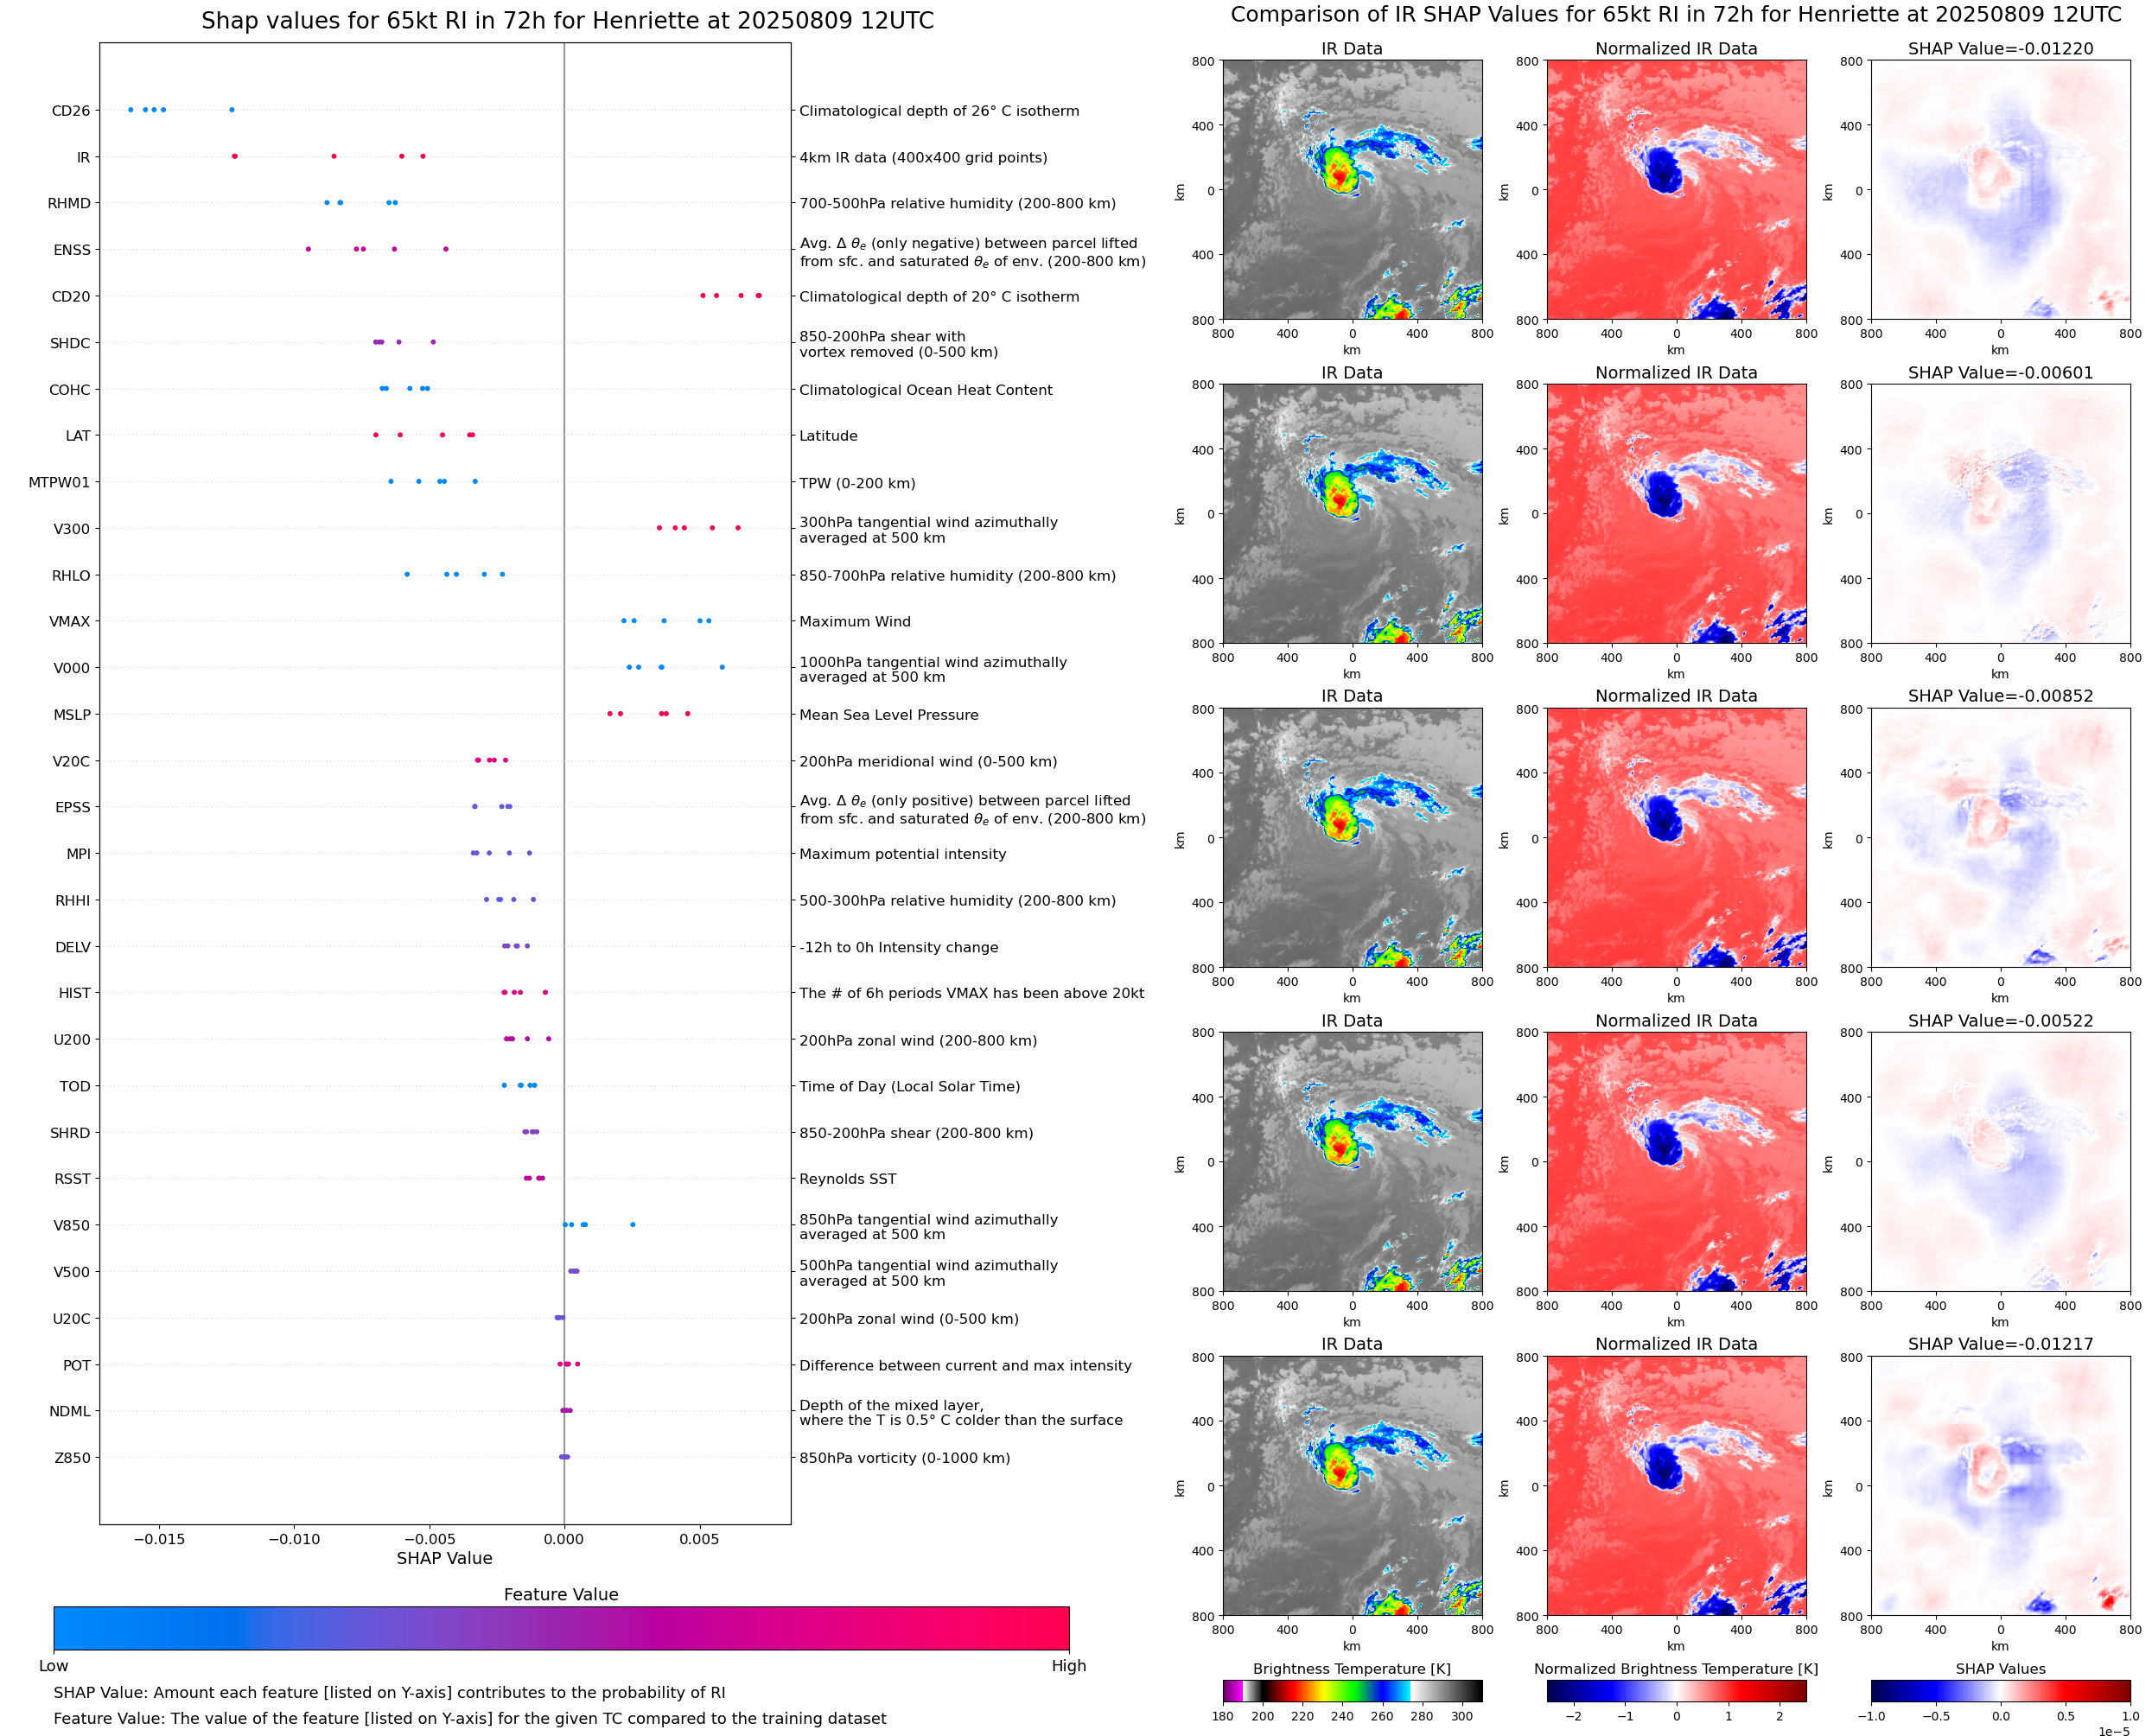The width and height of the screenshot is (2152, 1736).
Task: Click 'Climatological Ocean Heat Content' description
Action: [925, 390]
